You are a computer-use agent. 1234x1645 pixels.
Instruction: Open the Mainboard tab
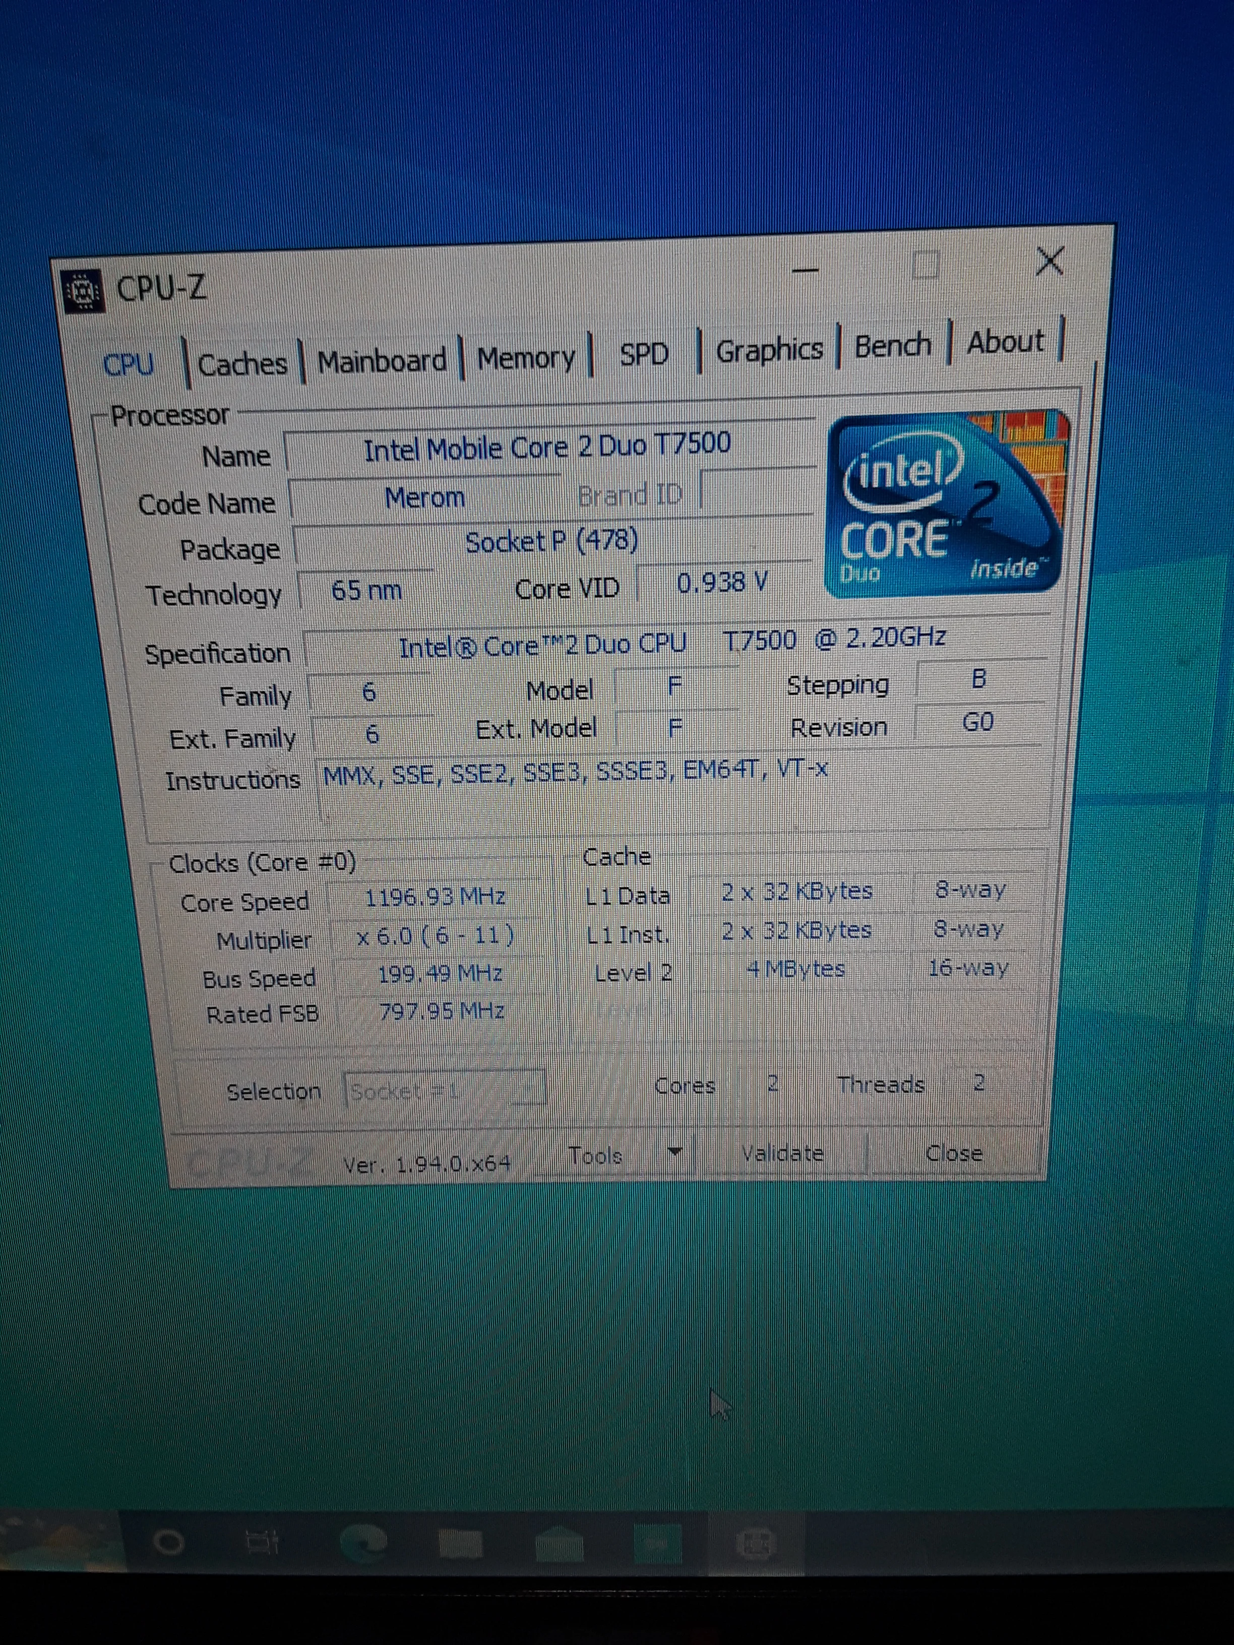(382, 361)
